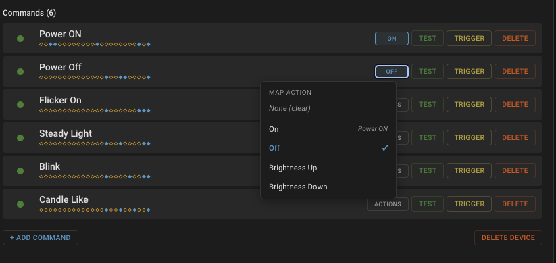Screen dimensions: 556x263
Task: Close the OFF action mapping dropdown
Action: [x=392, y=72]
